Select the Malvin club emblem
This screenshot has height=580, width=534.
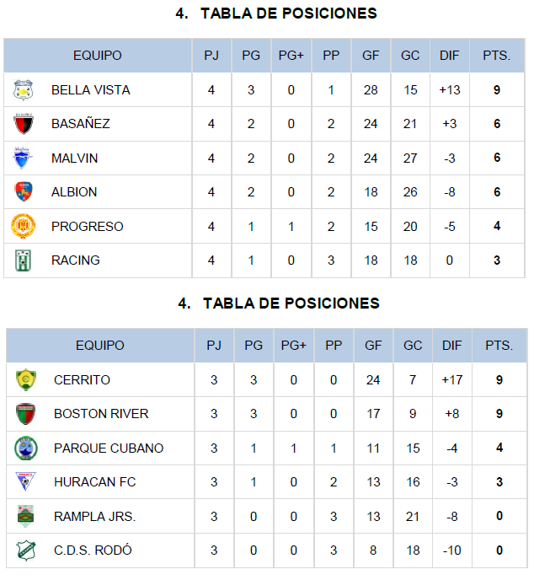22,158
